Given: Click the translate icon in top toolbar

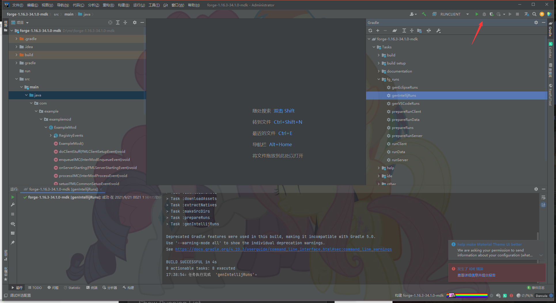Looking at the screenshot, I should (x=527, y=14).
